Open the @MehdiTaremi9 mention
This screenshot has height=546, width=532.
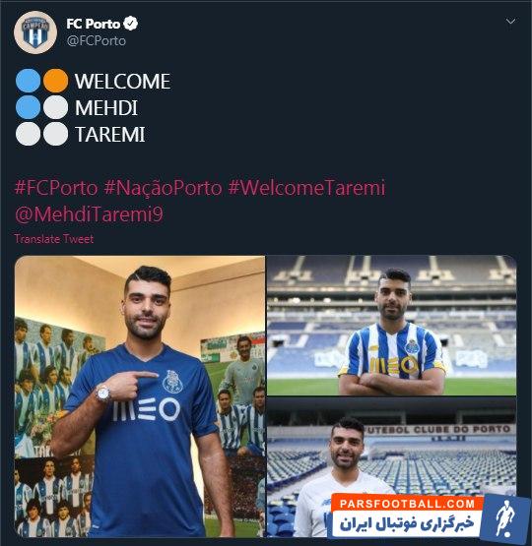point(89,214)
